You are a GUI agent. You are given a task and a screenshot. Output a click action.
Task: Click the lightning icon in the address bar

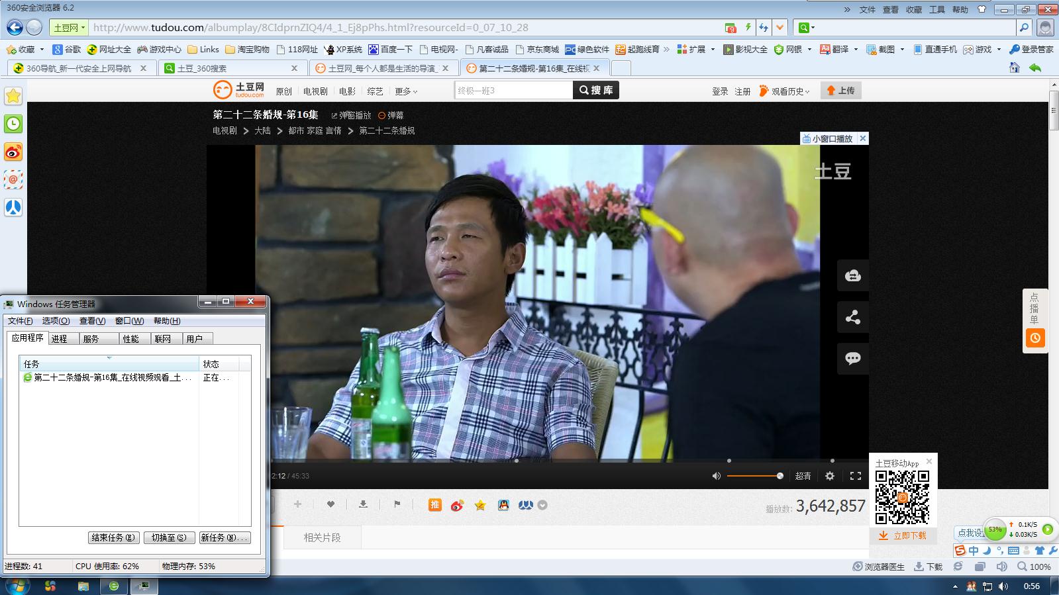[x=748, y=27]
